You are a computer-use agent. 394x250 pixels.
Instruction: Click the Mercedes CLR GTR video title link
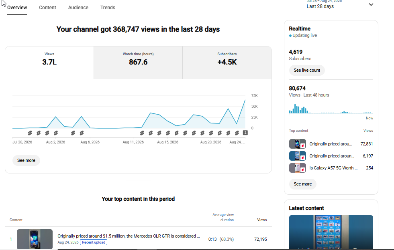click(129, 236)
